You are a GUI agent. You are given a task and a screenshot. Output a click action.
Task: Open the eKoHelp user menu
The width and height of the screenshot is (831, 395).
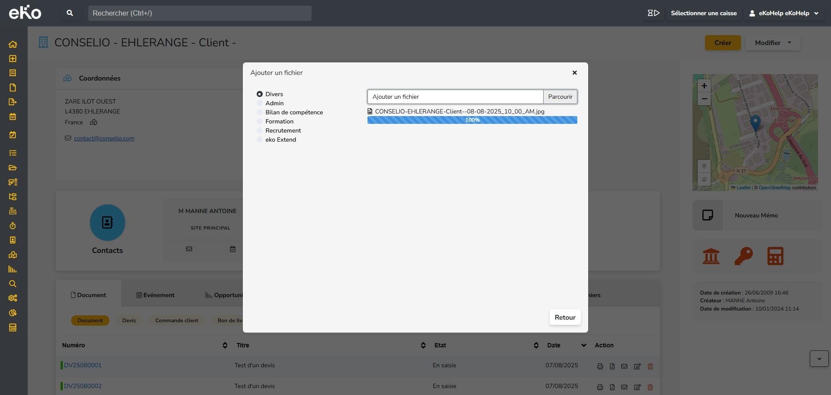coord(783,13)
